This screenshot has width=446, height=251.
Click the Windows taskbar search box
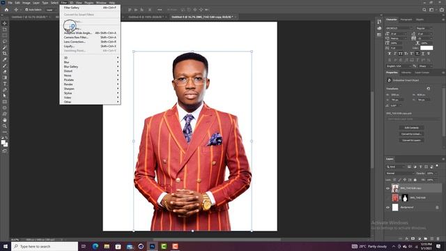coord(45,246)
